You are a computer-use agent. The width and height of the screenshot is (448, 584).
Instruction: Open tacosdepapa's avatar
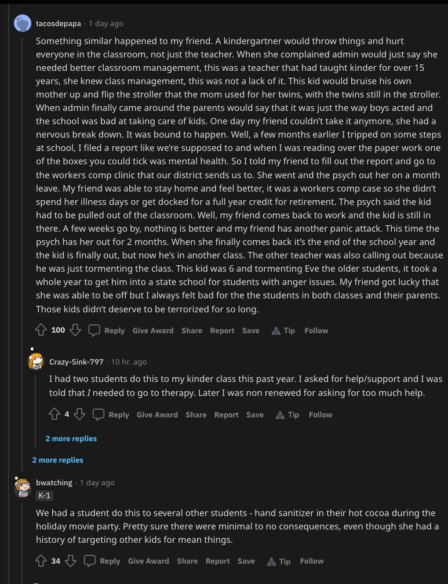tap(22, 23)
